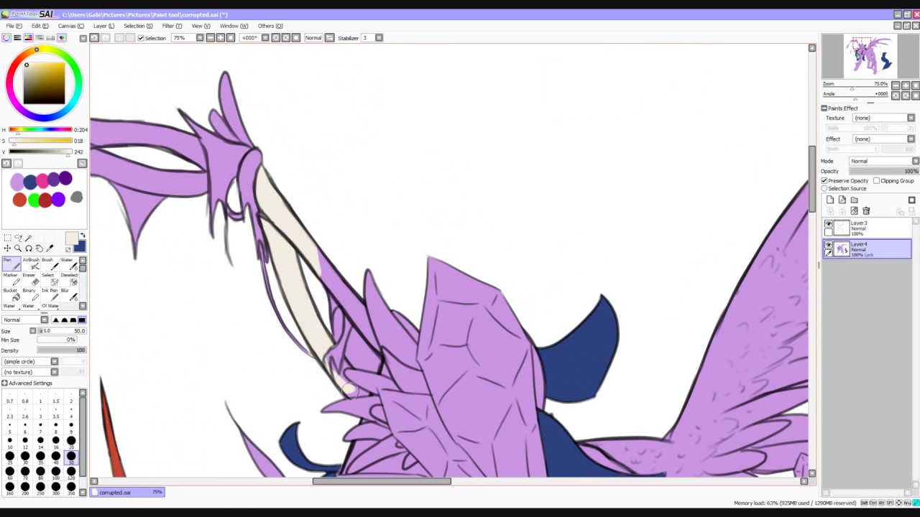Select the corrupted.sai document tab
The width and height of the screenshot is (920, 517).
[128, 493]
